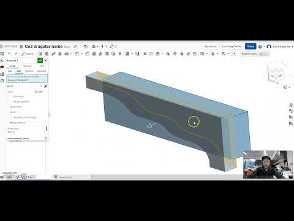Click the Undo arrow in the toolbar
The width and height of the screenshot is (294, 221).
click(9, 53)
